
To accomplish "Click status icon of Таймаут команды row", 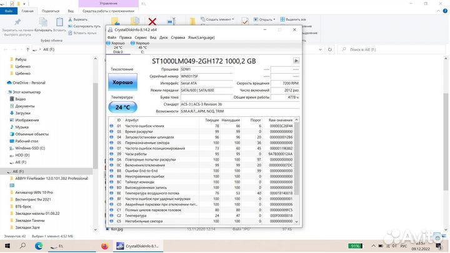I will tap(111, 182).
